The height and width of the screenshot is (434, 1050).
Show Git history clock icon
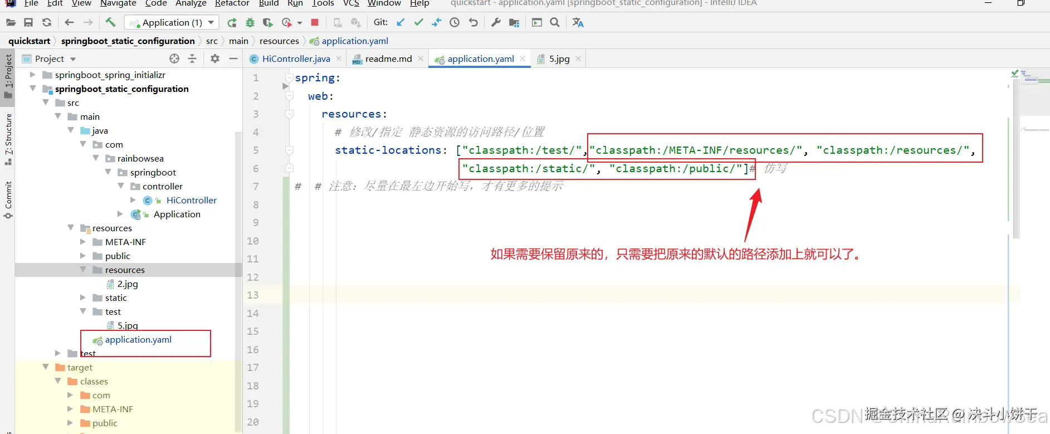(455, 23)
